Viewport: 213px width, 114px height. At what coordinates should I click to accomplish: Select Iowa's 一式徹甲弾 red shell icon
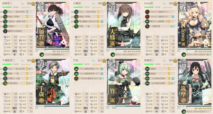(147, 26)
